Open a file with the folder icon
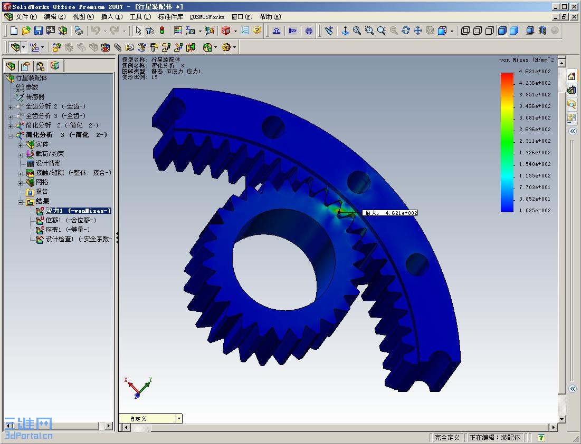 click(x=26, y=31)
